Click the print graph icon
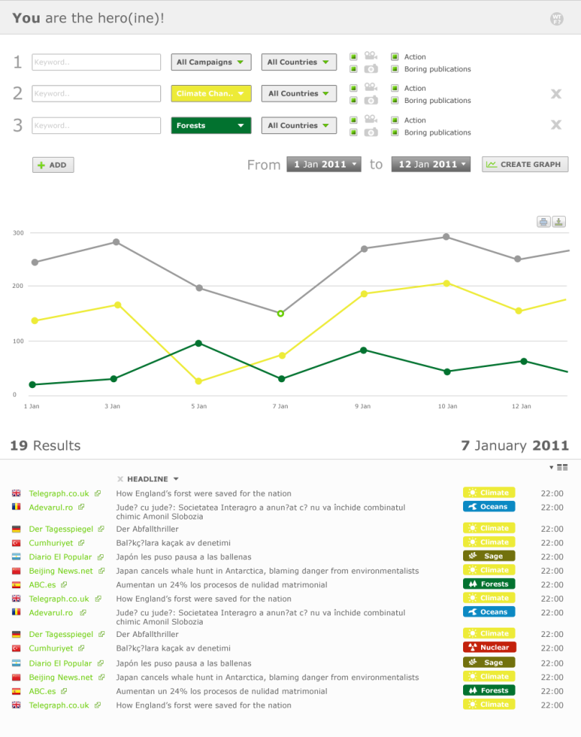 544,222
